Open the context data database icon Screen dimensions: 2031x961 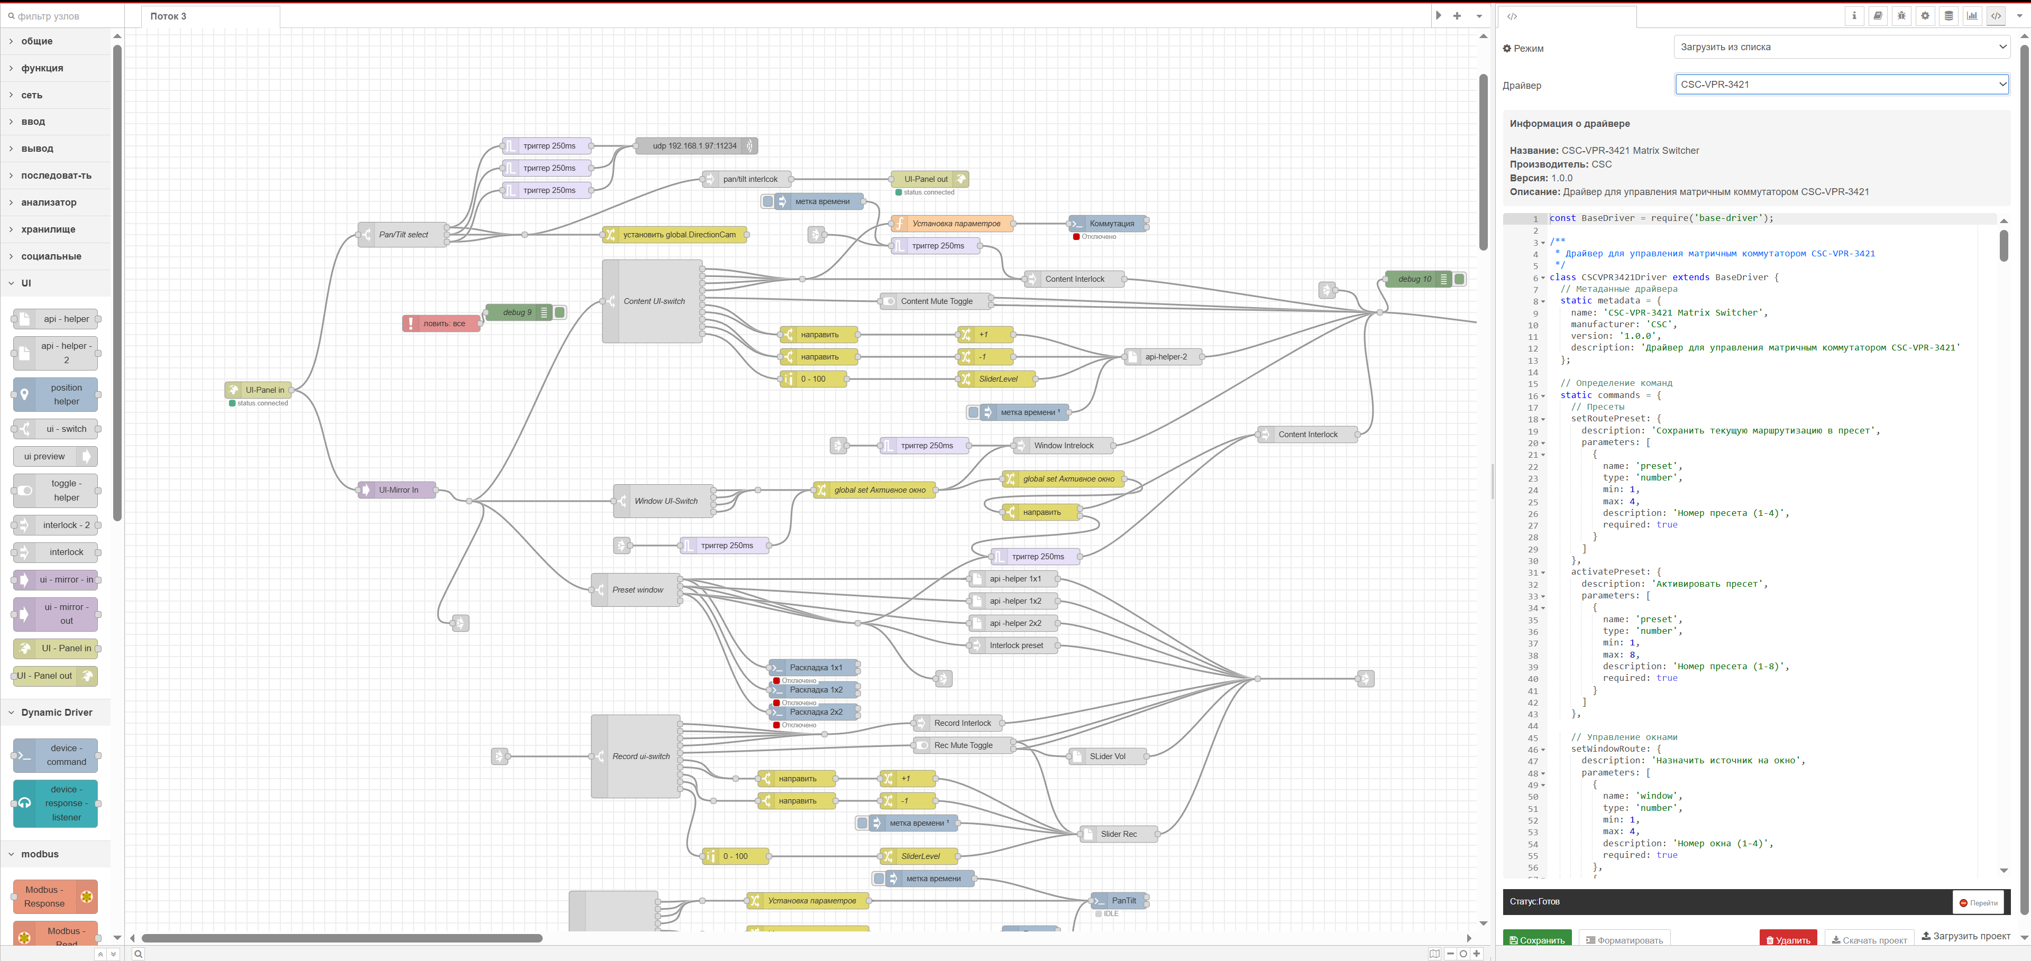point(1948,16)
